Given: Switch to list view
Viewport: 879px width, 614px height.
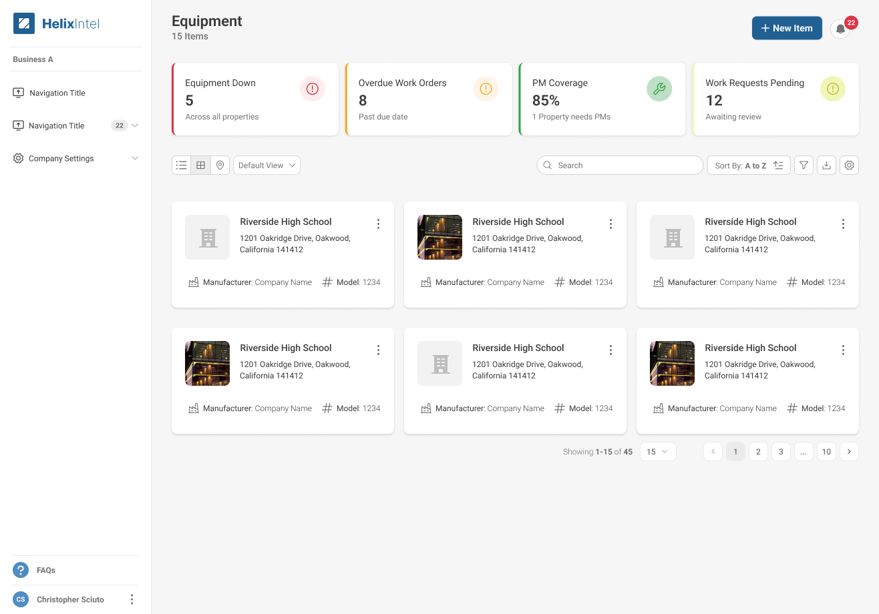Looking at the screenshot, I should point(182,166).
